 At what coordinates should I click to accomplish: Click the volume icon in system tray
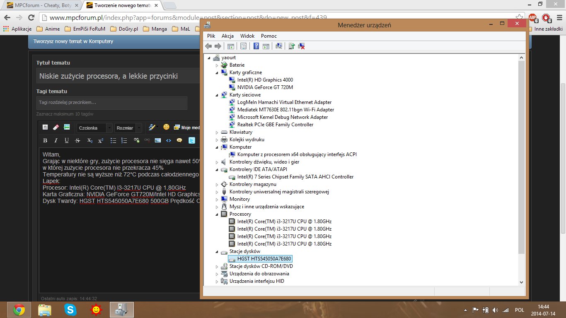tap(496, 310)
